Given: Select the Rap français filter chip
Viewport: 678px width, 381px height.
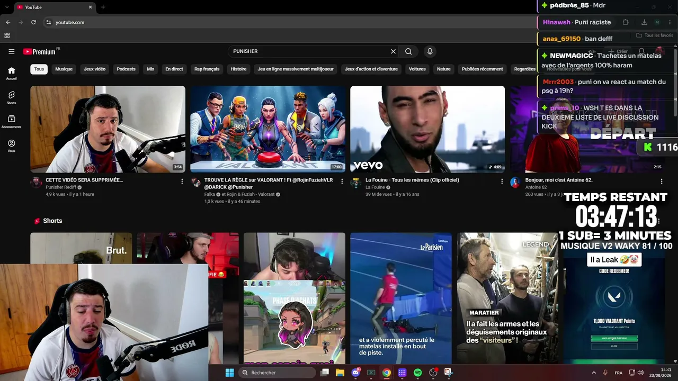Looking at the screenshot, I should (207, 69).
